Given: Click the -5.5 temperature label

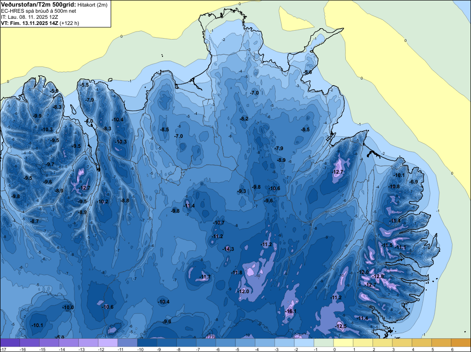Looking at the screenshot, I should click(84, 85).
